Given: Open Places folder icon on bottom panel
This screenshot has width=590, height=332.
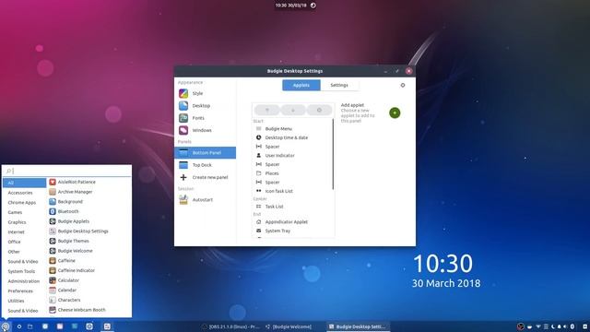Looking at the screenshot, I should (x=30, y=326).
